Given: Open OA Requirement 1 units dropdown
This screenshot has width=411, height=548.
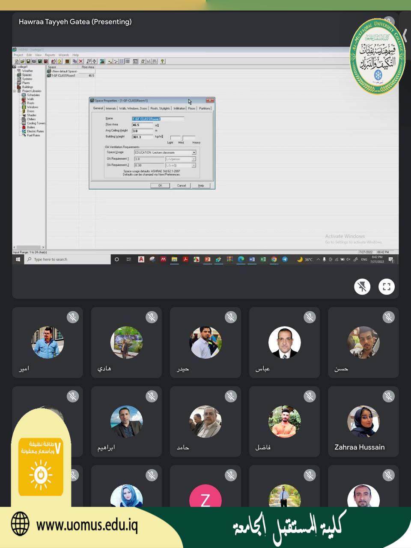Looking at the screenshot, I should click(194, 159).
